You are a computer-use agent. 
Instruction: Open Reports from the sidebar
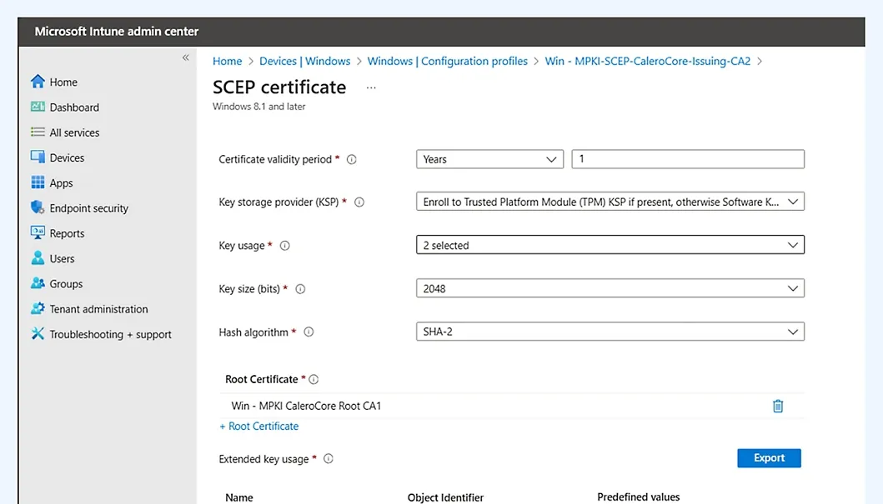67,234
